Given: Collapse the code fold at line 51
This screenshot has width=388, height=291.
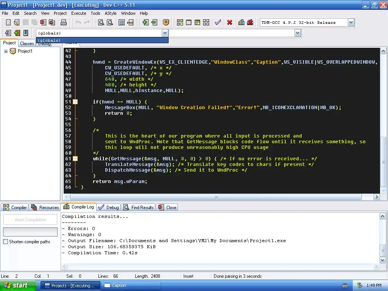Looking at the screenshot, I should tap(75, 102).
